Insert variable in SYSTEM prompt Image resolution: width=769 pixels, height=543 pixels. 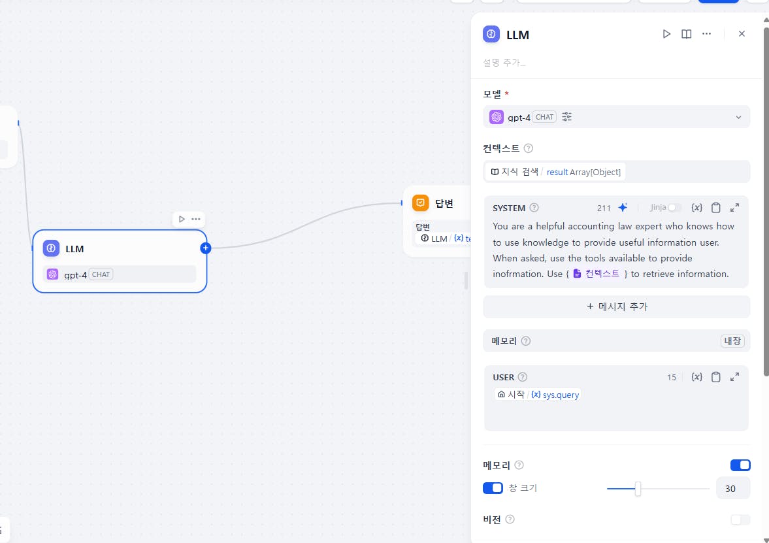(696, 208)
